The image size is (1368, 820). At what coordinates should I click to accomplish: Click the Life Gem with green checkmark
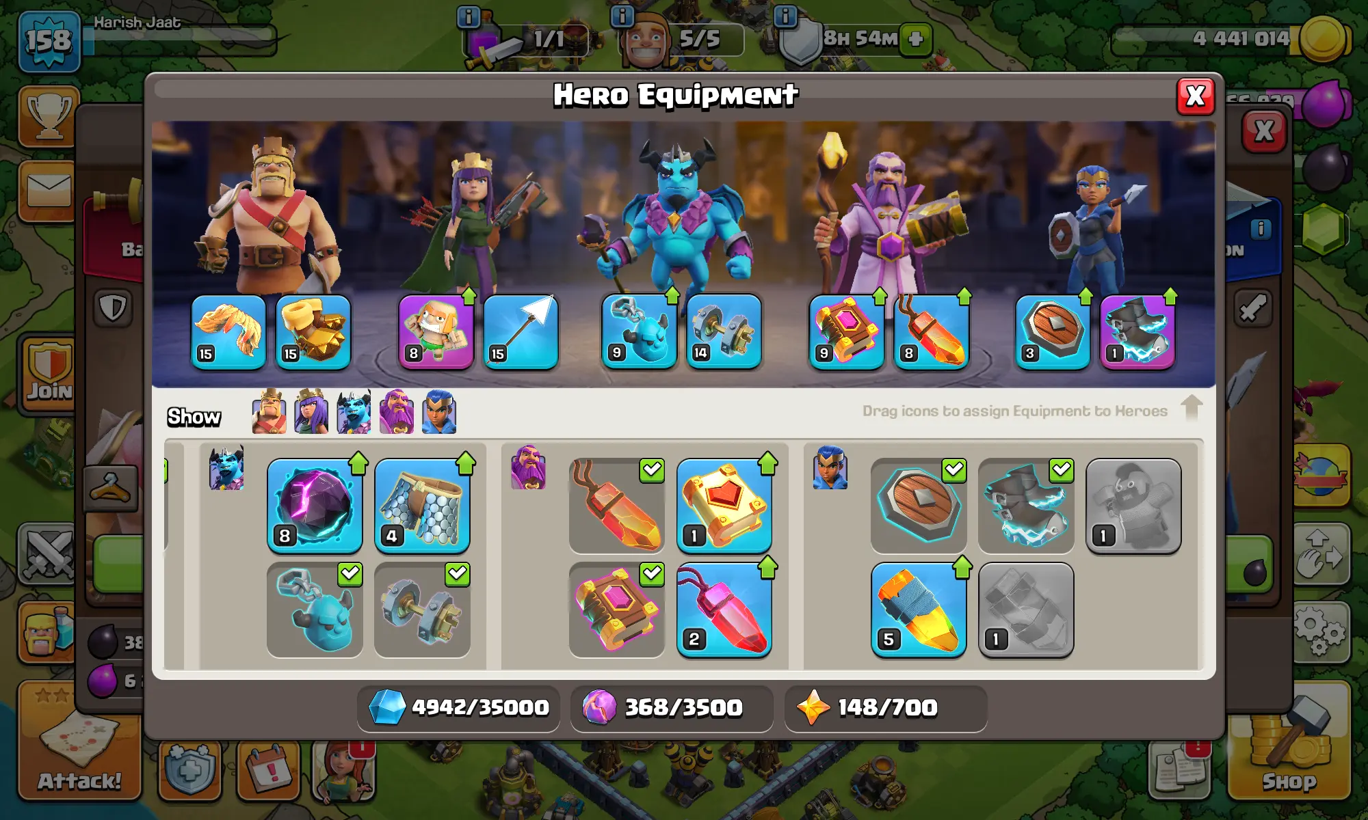(617, 506)
